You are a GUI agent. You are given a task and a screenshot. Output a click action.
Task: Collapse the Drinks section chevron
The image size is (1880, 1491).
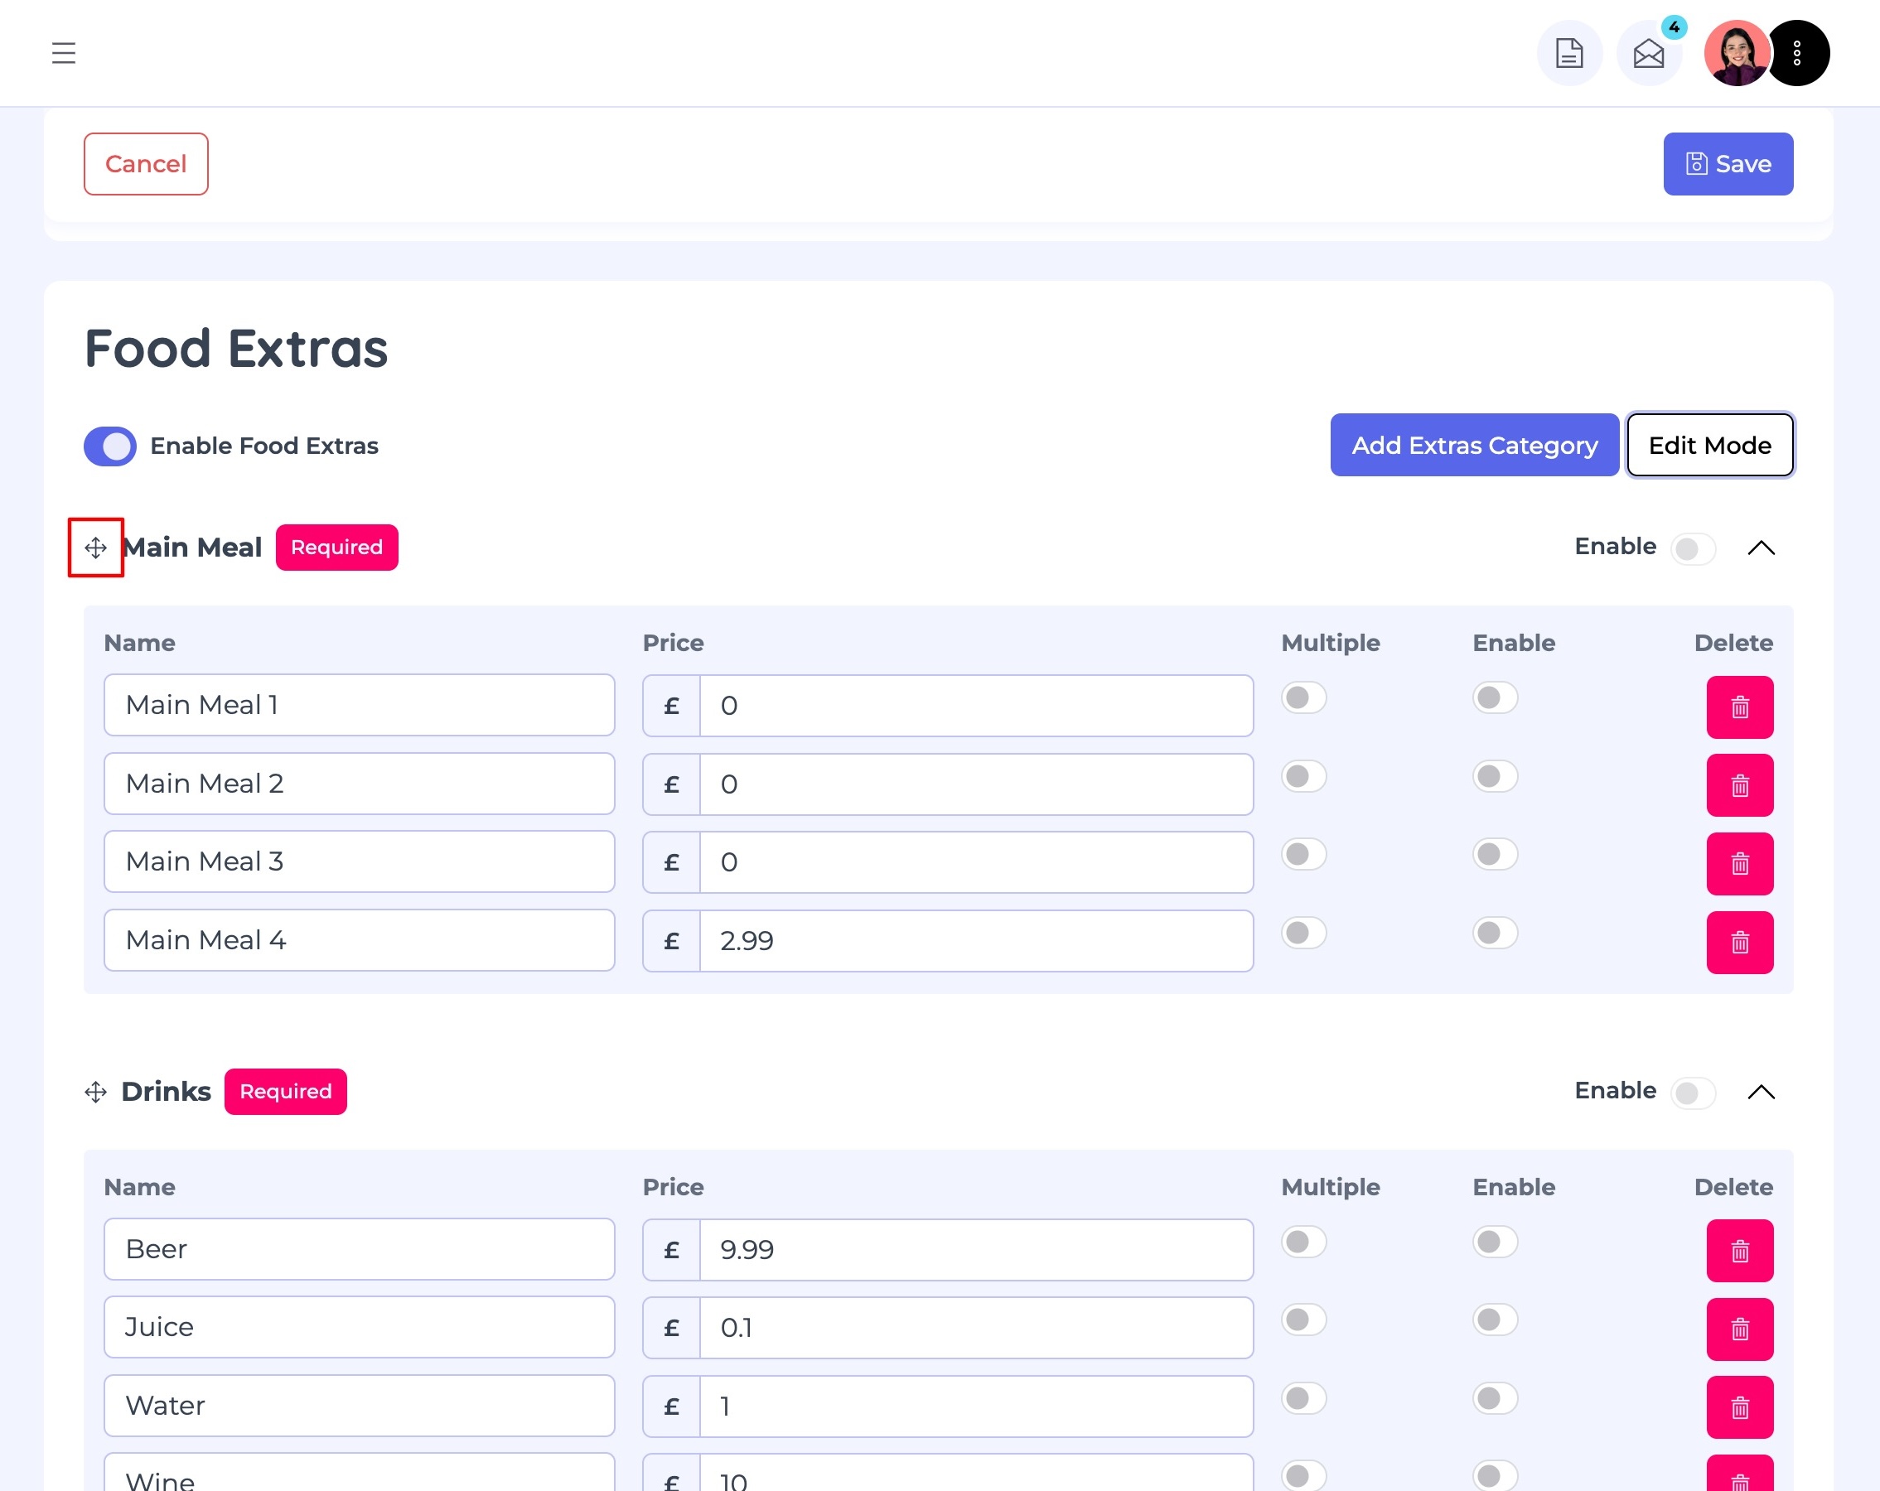click(x=1761, y=1092)
